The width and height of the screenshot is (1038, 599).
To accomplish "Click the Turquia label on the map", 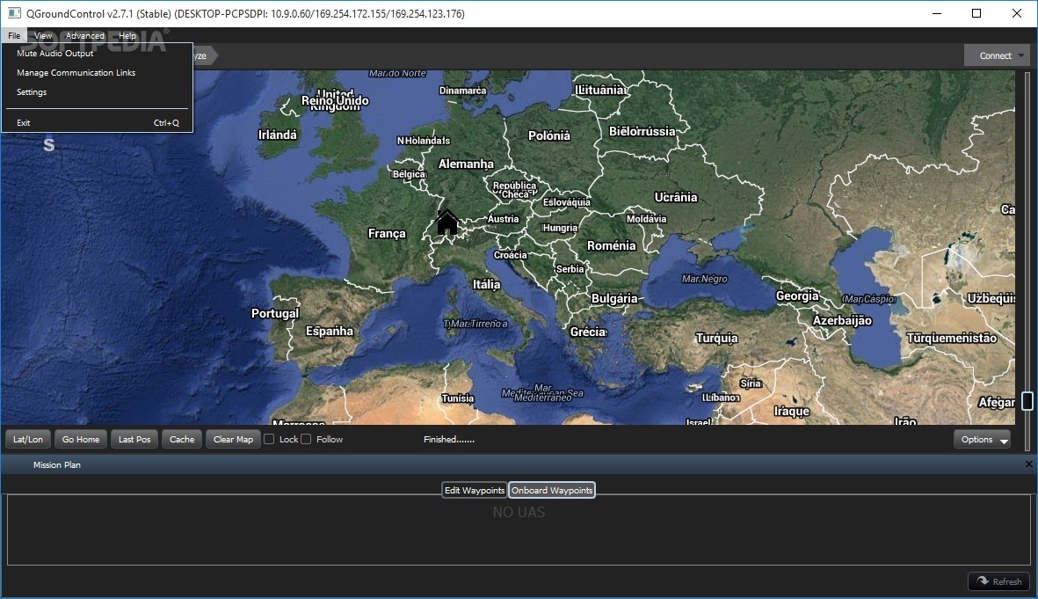I will click(716, 338).
